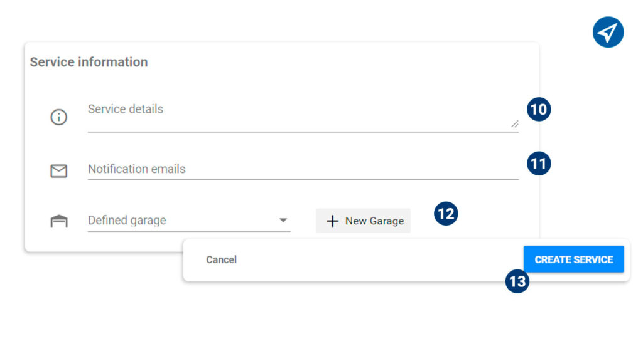Click the numbered marker 11
The image size is (643, 361).
tap(538, 164)
